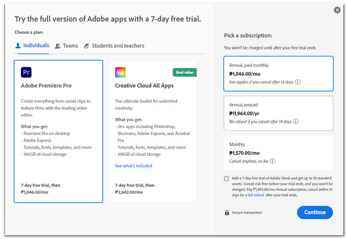347x239 pixels.
Task: Click the 'Choose a plan:' label
Action: point(29,32)
